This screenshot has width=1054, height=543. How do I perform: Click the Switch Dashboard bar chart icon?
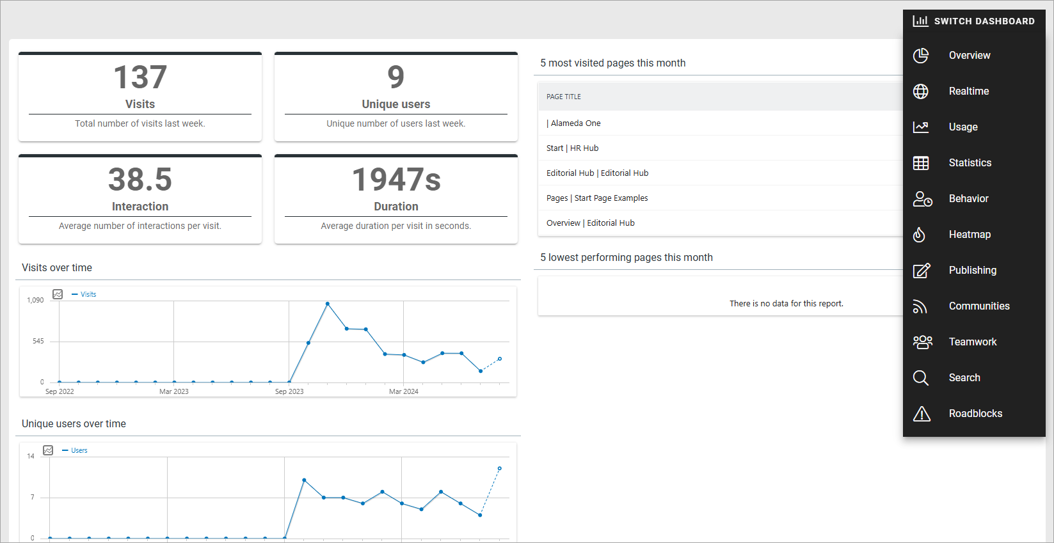coord(920,21)
